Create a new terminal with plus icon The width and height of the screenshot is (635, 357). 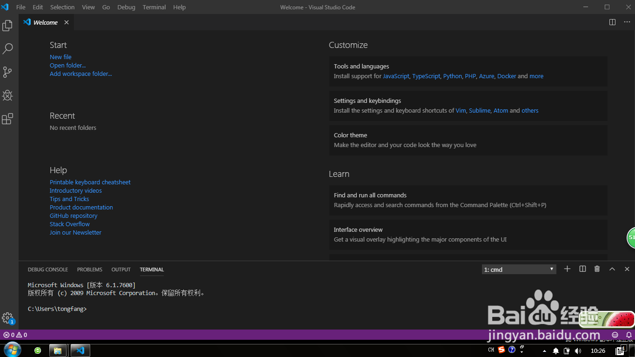pos(567,269)
